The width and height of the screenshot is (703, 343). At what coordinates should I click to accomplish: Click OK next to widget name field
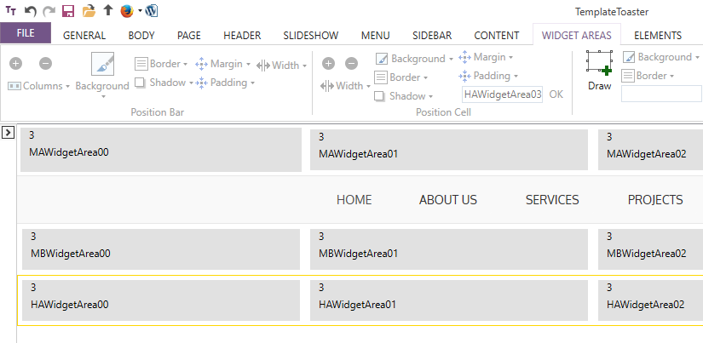[x=556, y=94]
